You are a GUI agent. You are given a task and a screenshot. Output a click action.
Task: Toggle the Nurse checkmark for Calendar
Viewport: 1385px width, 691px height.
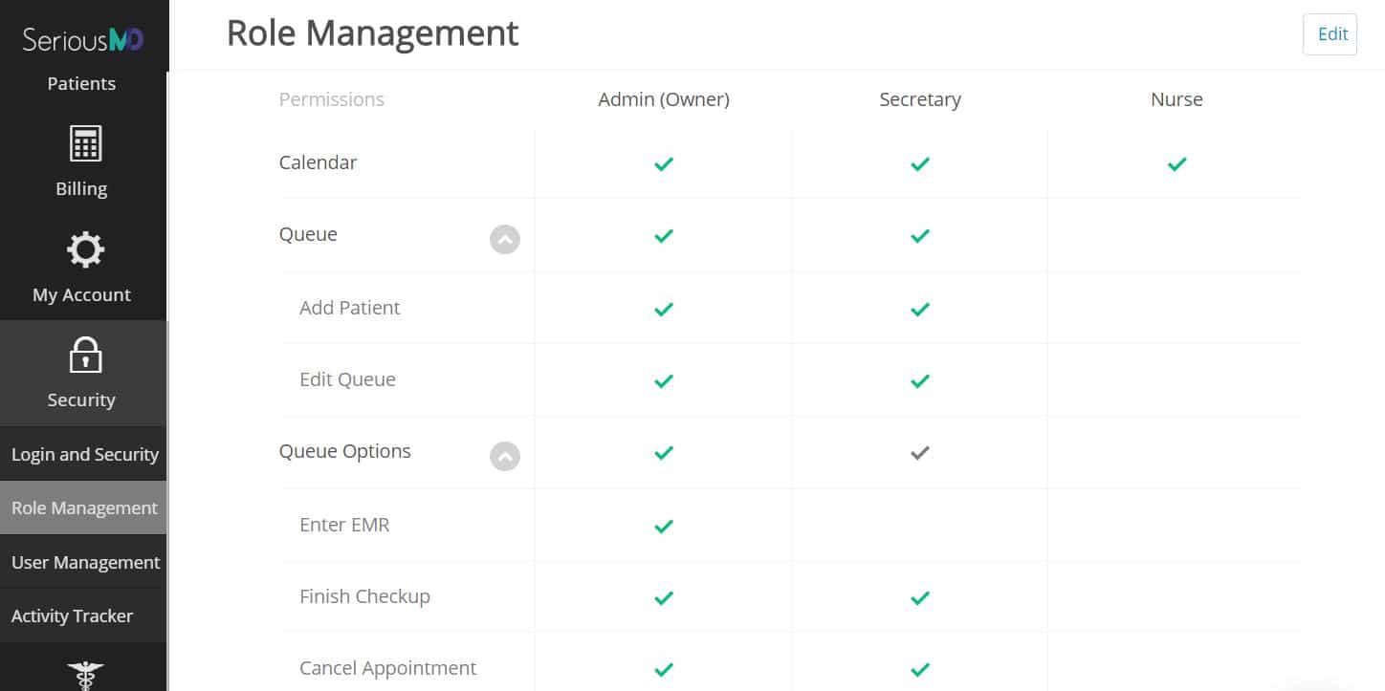pos(1176,163)
